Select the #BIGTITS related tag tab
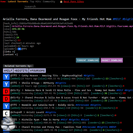 [x=21, y=71]
